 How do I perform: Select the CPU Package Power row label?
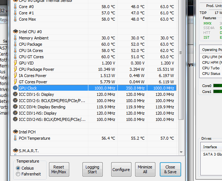coord(36,69)
